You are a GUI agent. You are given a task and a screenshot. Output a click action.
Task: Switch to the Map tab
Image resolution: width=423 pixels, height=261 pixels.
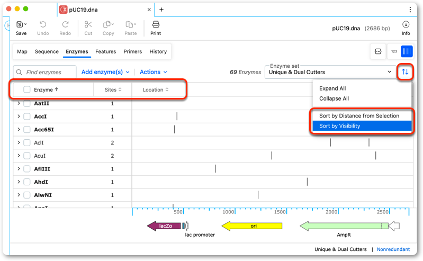click(22, 51)
